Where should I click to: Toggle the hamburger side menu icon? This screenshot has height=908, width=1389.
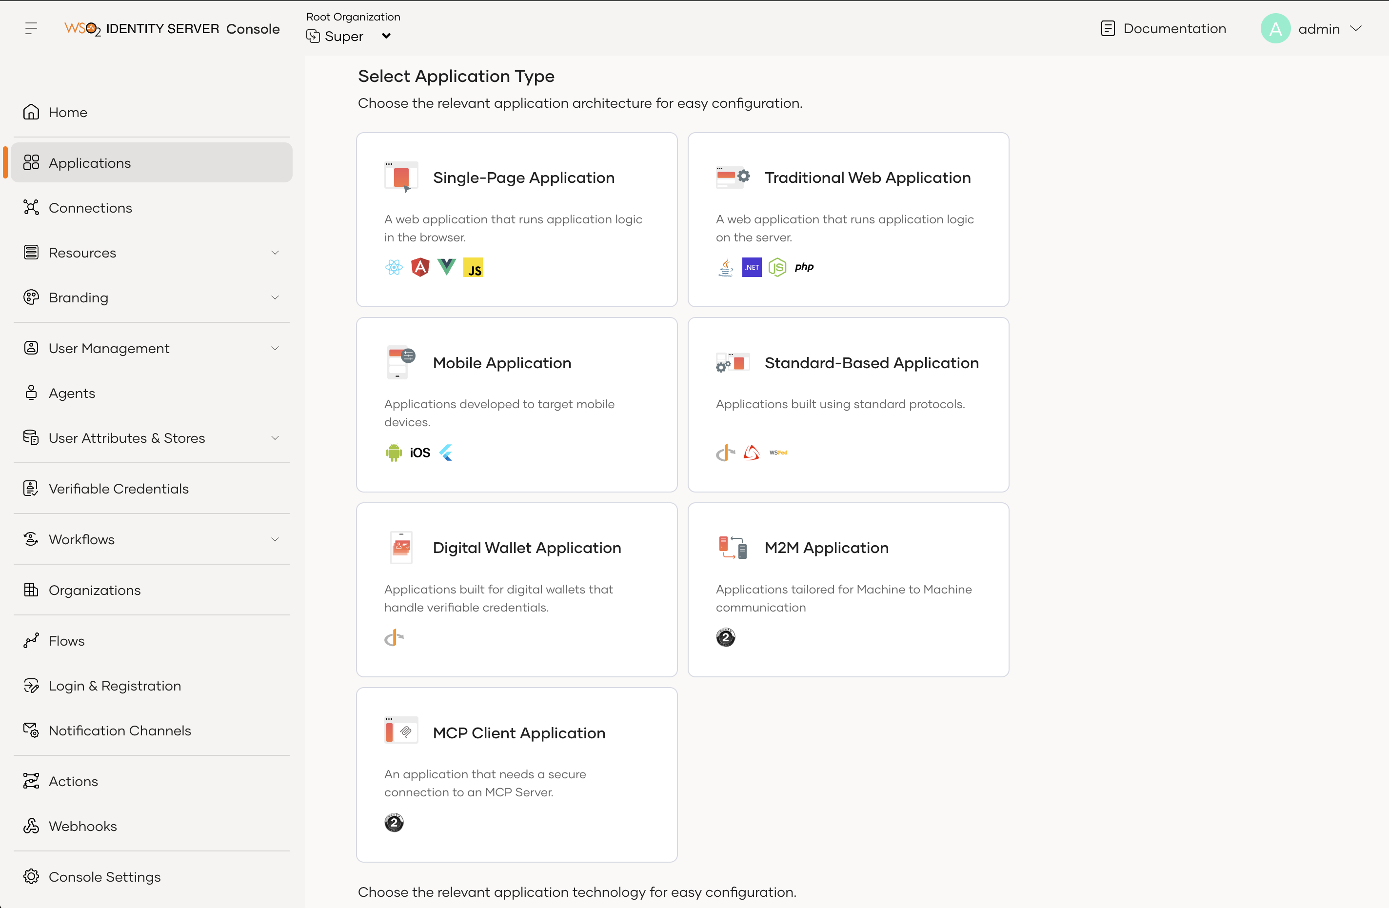click(31, 28)
